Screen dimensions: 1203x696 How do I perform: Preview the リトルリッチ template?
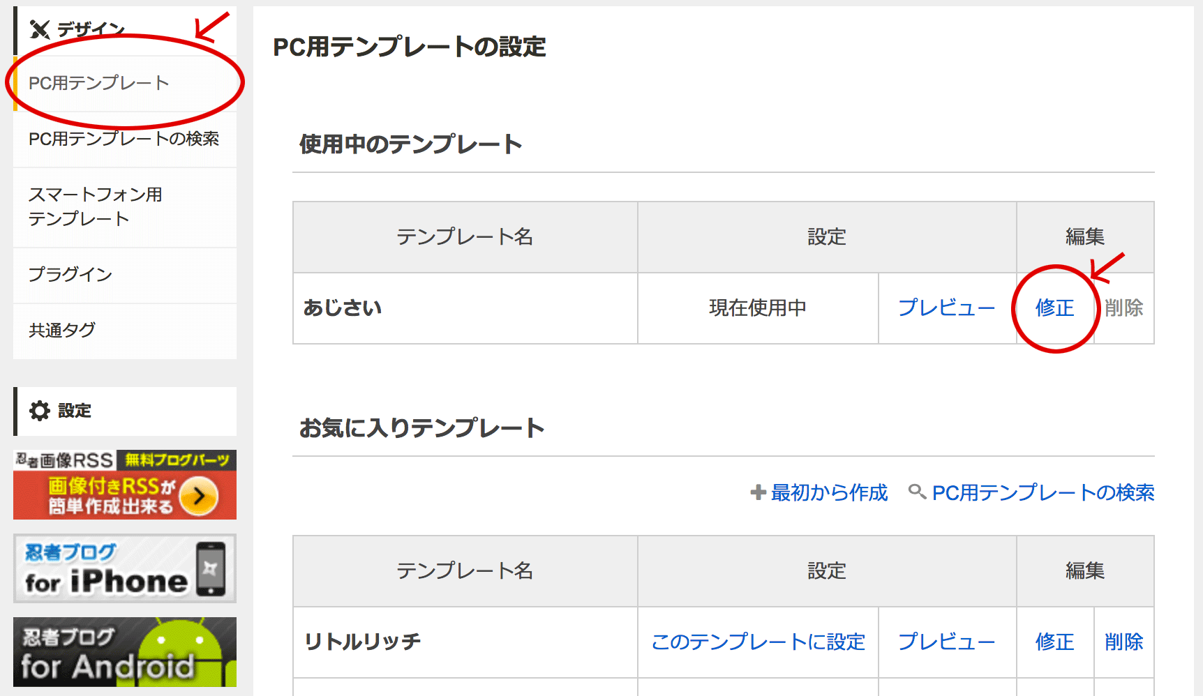(x=946, y=642)
